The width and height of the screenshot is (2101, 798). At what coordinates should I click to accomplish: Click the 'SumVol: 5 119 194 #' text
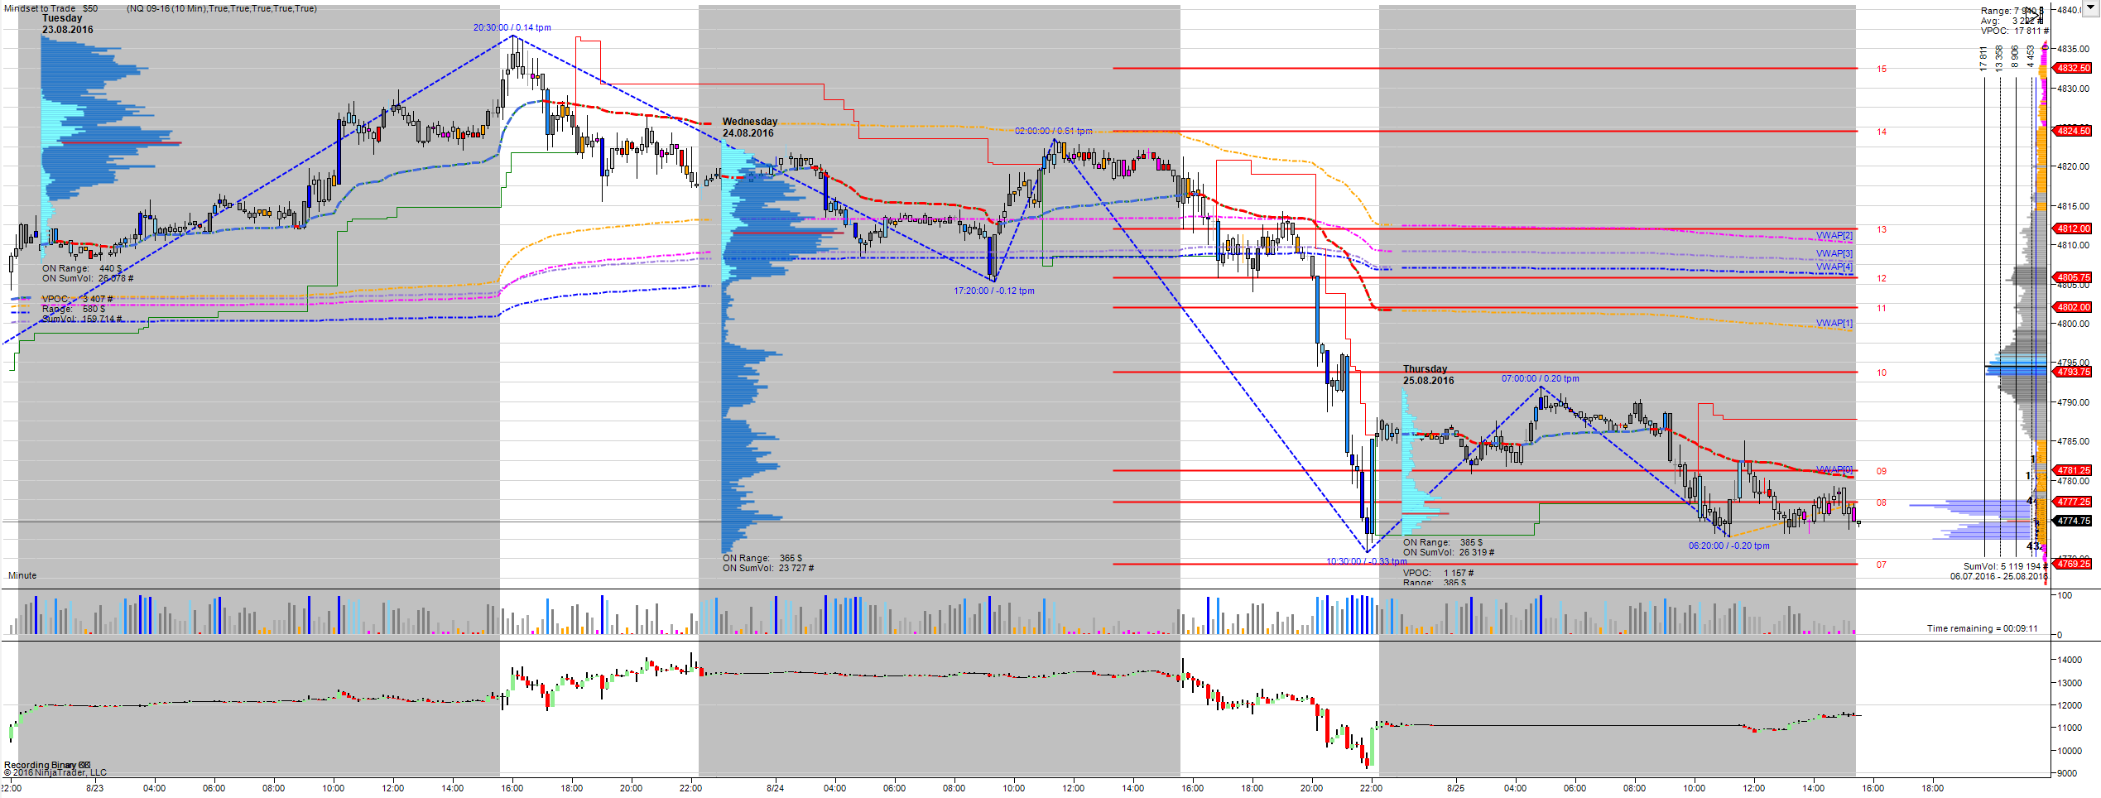click(2005, 566)
